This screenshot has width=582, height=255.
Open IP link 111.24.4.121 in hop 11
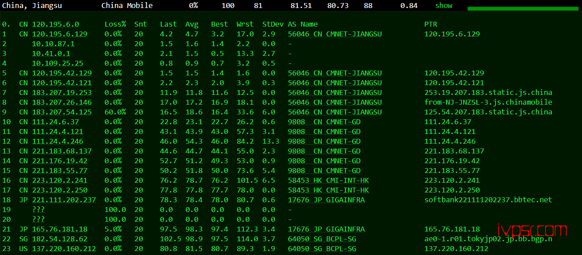(x=58, y=132)
